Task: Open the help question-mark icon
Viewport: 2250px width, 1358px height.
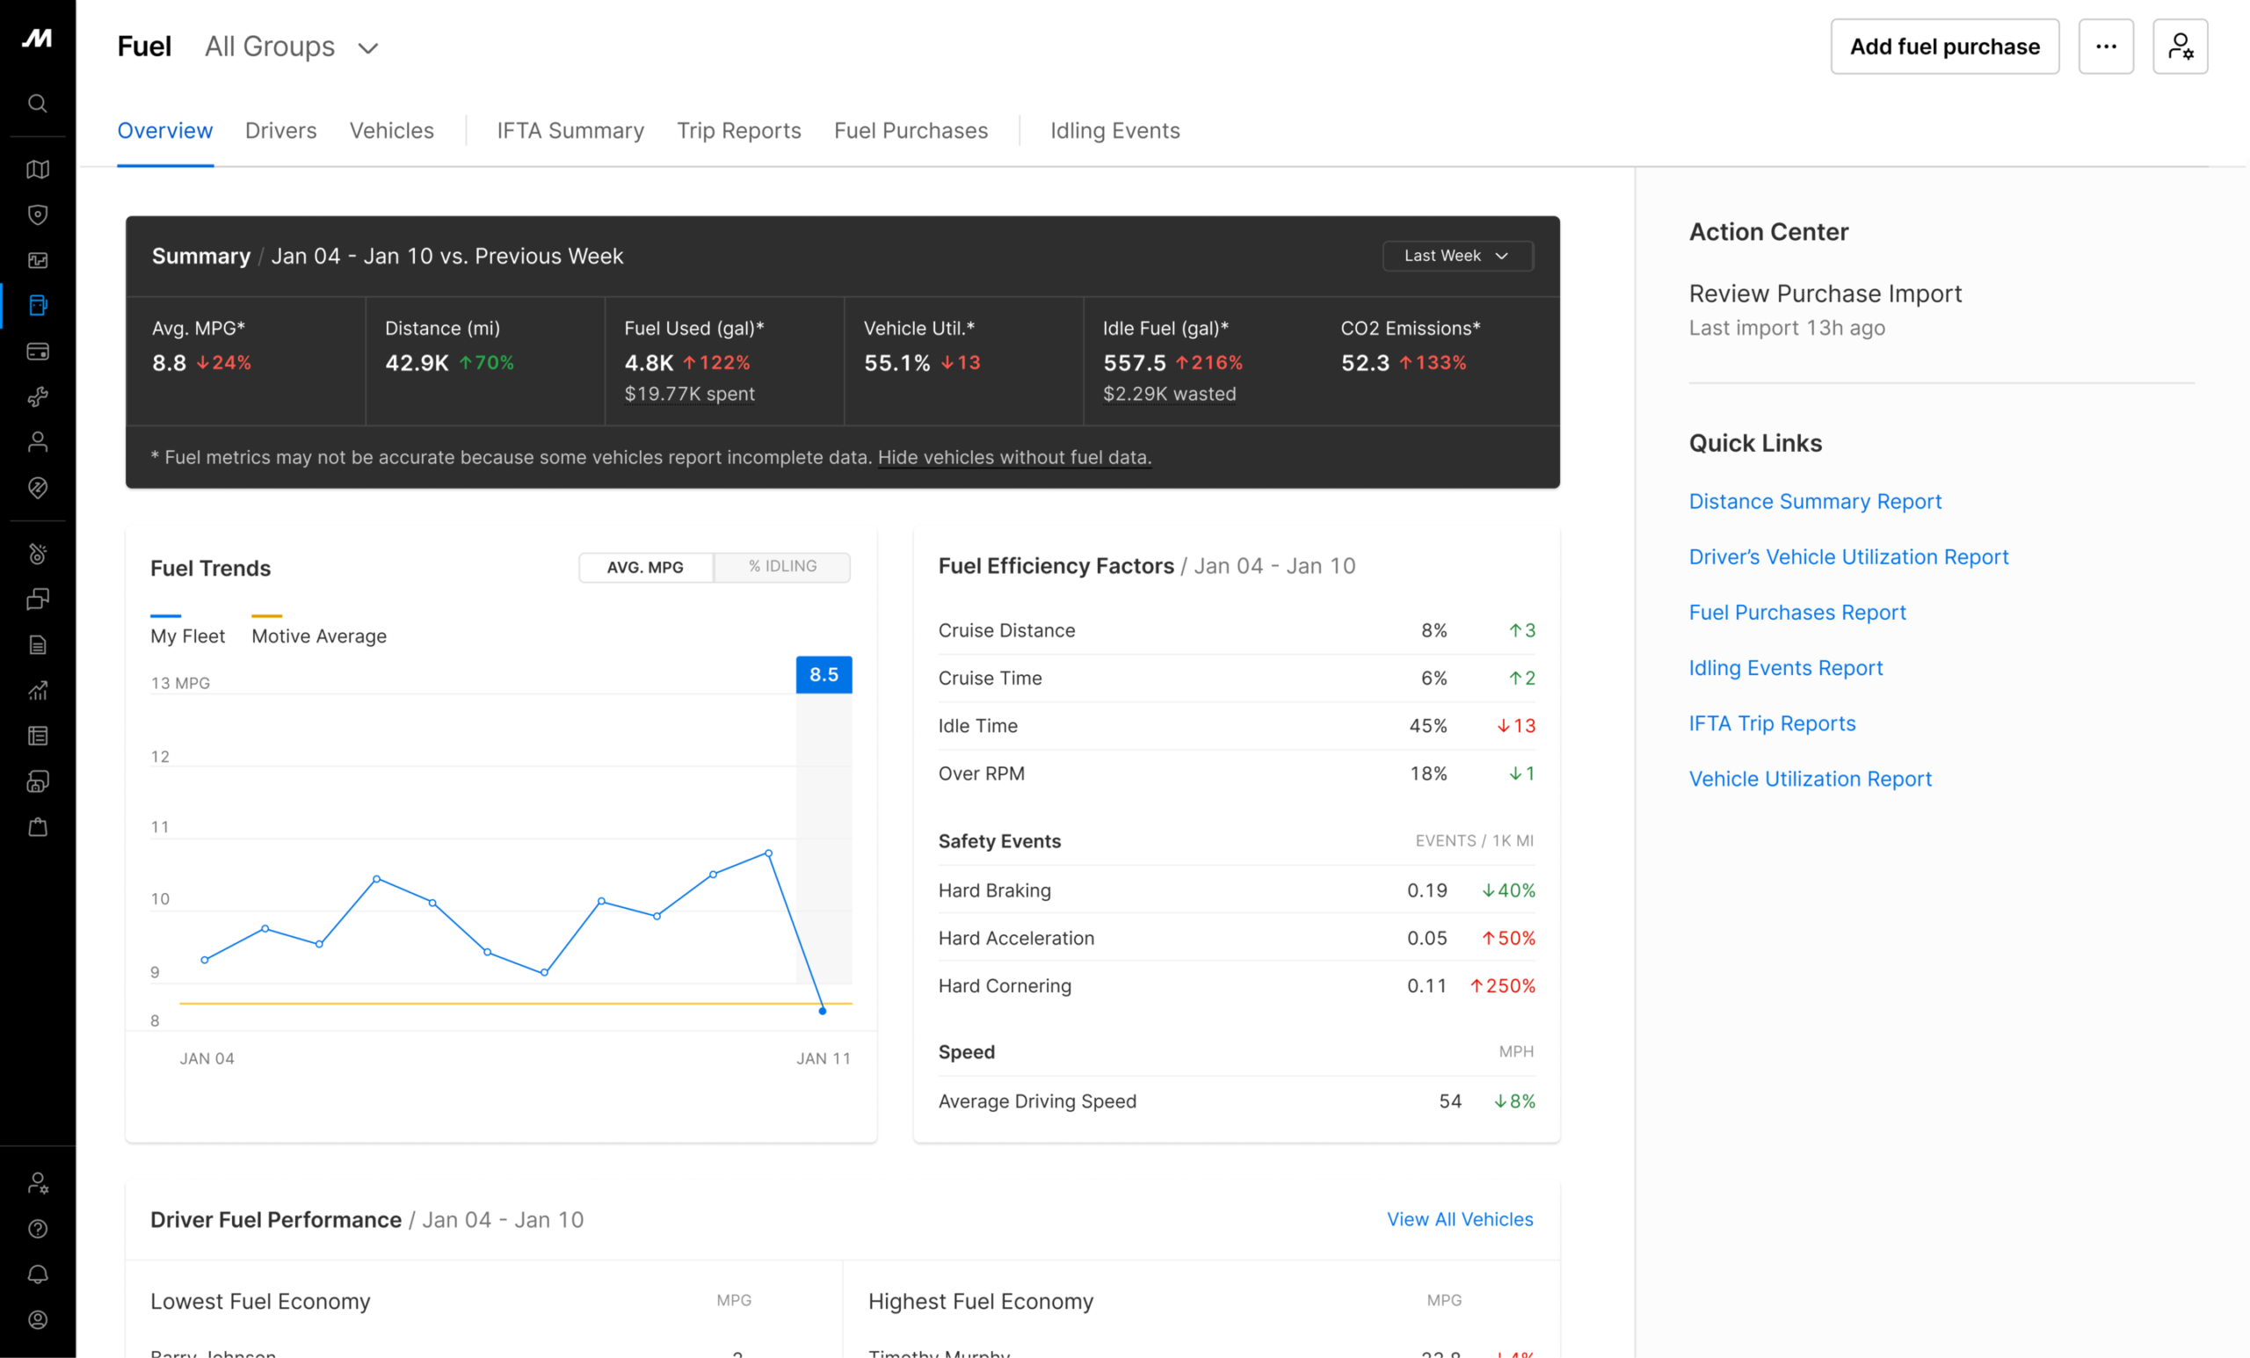Action: (38, 1230)
